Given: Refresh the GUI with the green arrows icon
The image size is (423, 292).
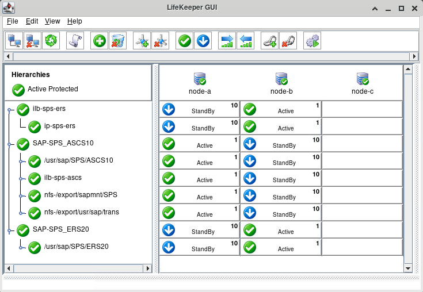Looking at the screenshot, I should (x=51, y=41).
